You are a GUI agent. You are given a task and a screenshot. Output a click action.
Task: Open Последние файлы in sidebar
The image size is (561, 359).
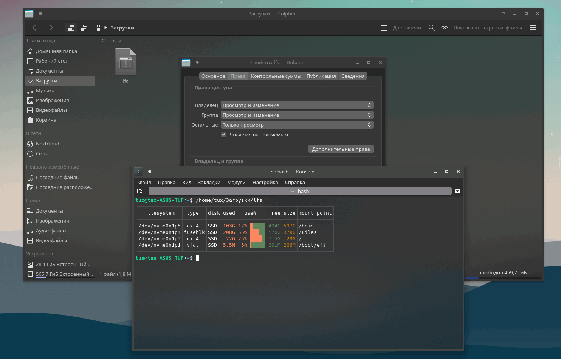click(60, 177)
